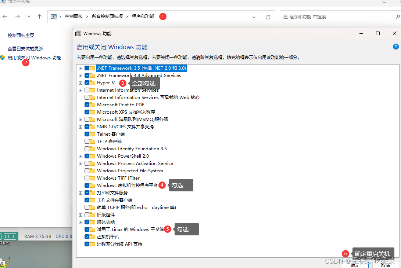Open recent locations dropdown arrow
The image size is (401, 268).
[29, 16]
